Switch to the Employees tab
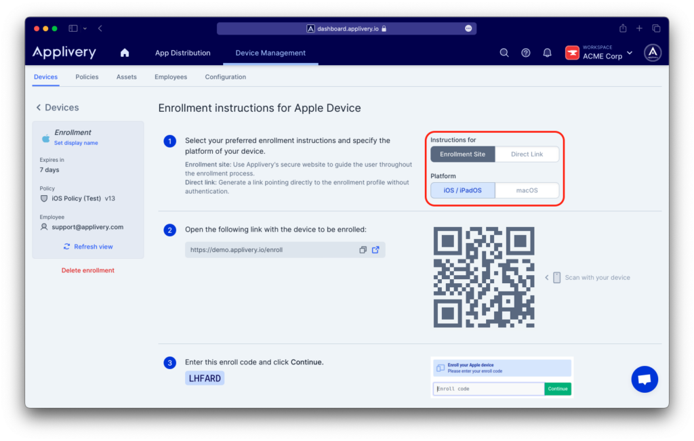694x441 pixels. tap(171, 77)
